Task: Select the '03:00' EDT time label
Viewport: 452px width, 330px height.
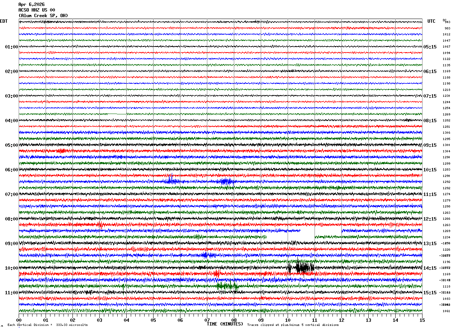Action: [11, 96]
